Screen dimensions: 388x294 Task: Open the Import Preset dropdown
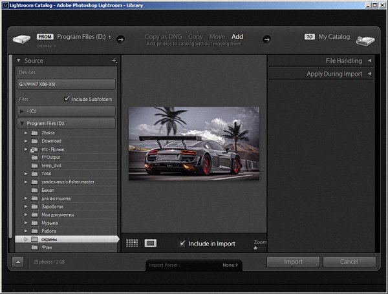228,265
